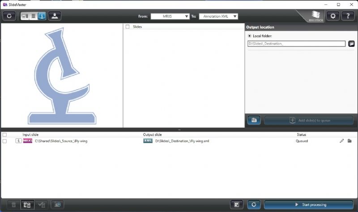Click the queue layout icon left of refresh
Screen dimensions: 358x212
click(x=237, y=204)
